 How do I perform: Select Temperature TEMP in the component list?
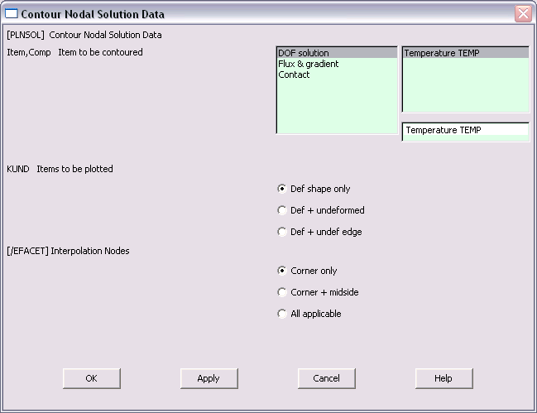465,53
